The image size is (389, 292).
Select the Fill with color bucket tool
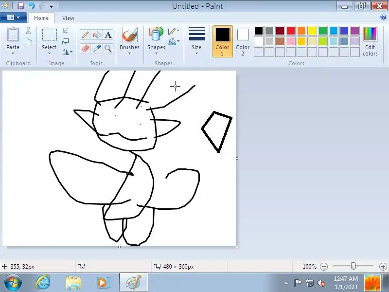click(96, 35)
